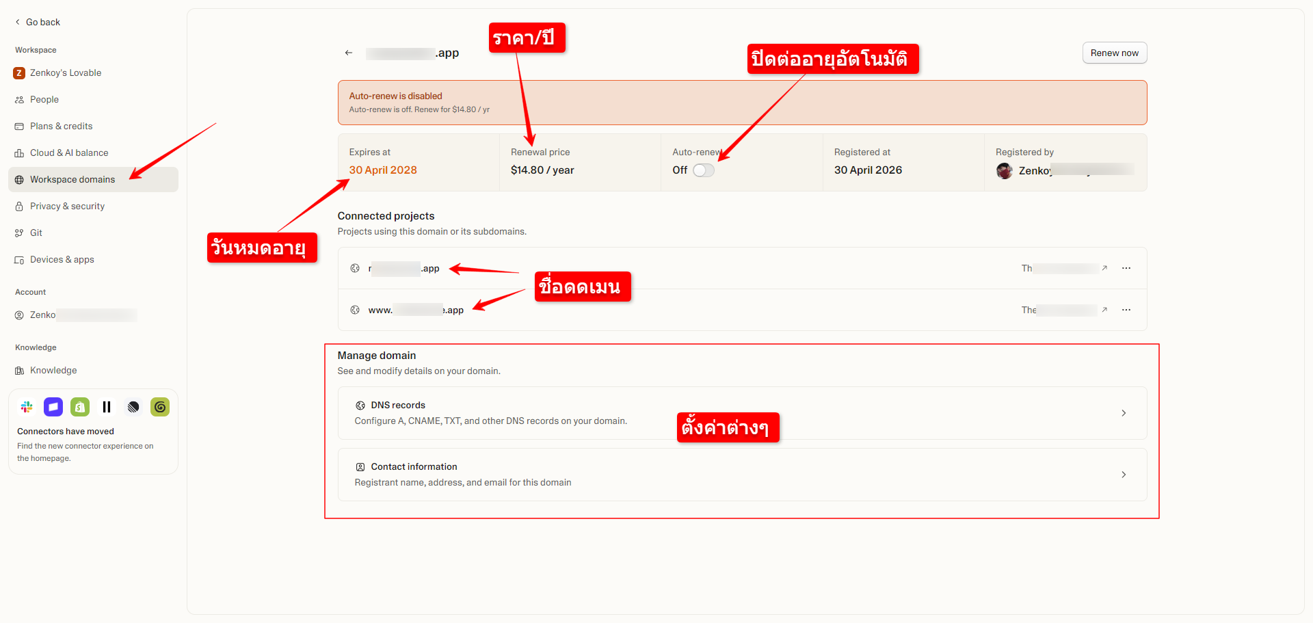Click the Registered by user avatar
The image size is (1313, 623).
click(x=1005, y=171)
